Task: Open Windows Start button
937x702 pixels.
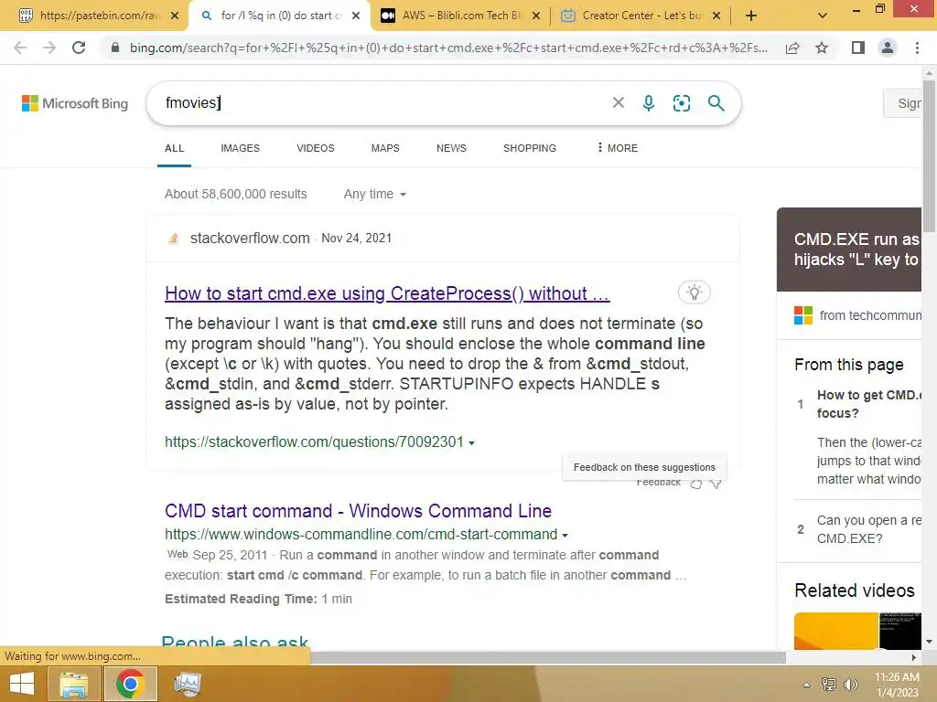Action: click(x=22, y=684)
